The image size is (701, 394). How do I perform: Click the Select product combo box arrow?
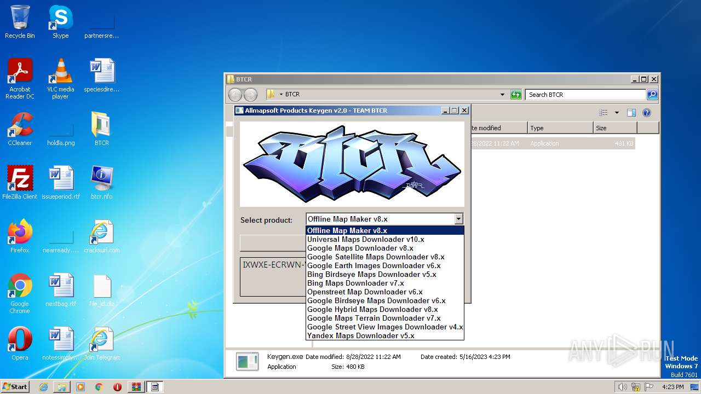[458, 219]
